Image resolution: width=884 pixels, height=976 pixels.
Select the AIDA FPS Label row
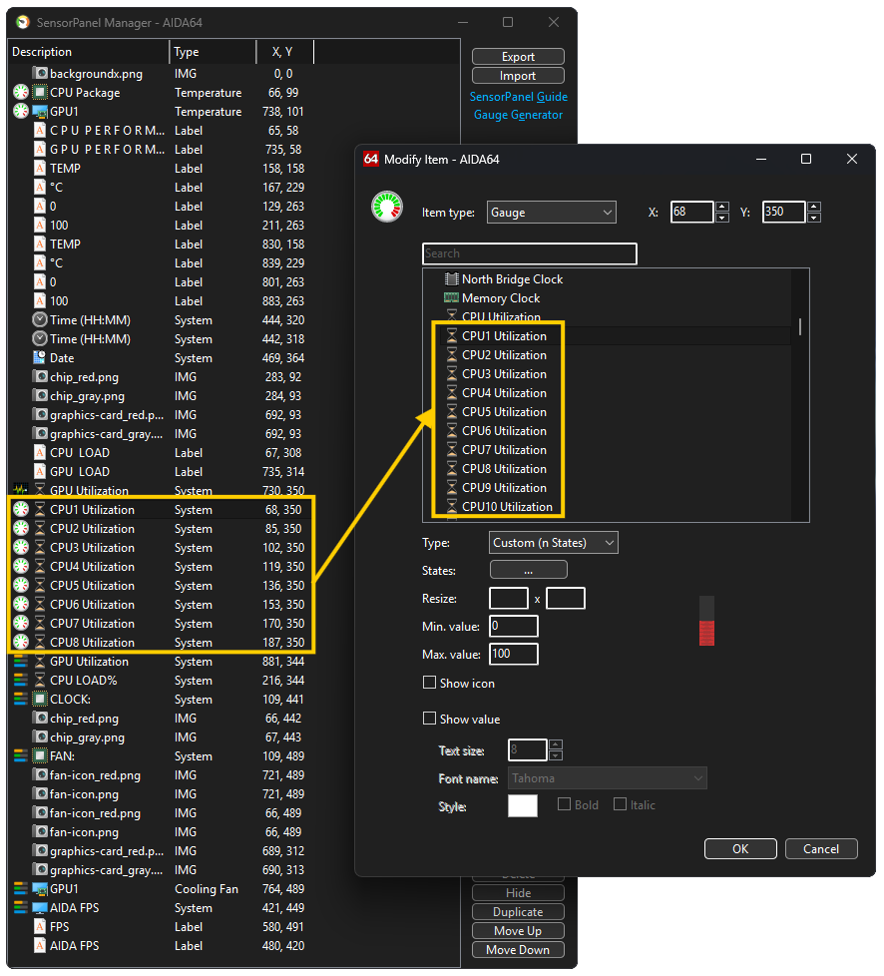tap(160, 946)
